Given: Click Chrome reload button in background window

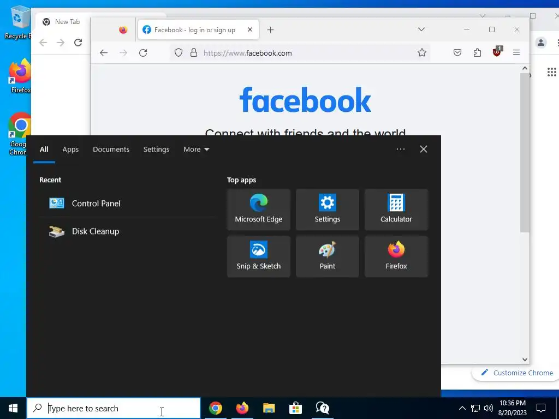Looking at the screenshot, I should pos(78,43).
